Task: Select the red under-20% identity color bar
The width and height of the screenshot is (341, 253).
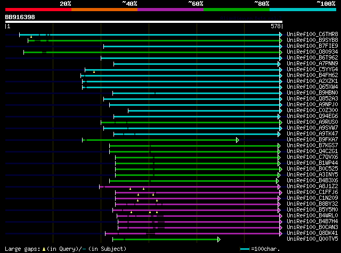Action: click(x=38, y=10)
